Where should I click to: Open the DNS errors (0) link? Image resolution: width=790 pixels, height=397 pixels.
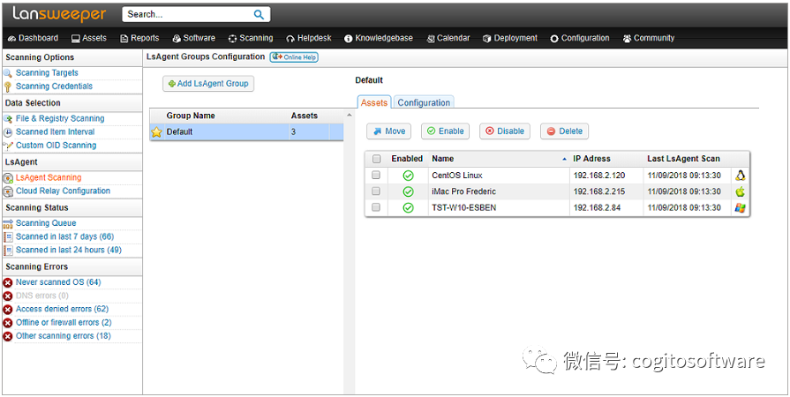(x=41, y=296)
